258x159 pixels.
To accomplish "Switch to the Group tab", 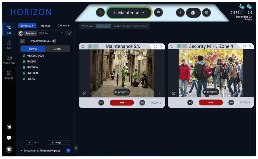I will click(57, 49).
